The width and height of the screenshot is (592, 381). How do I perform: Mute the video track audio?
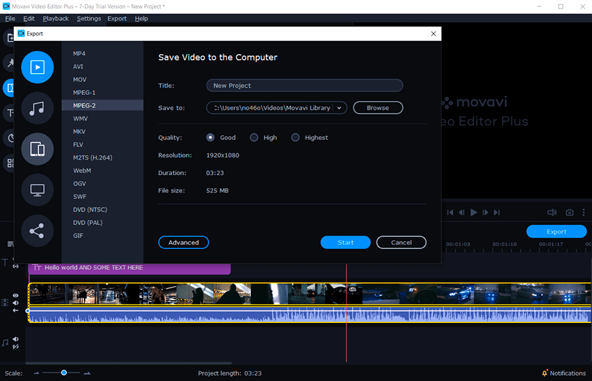coord(15,303)
